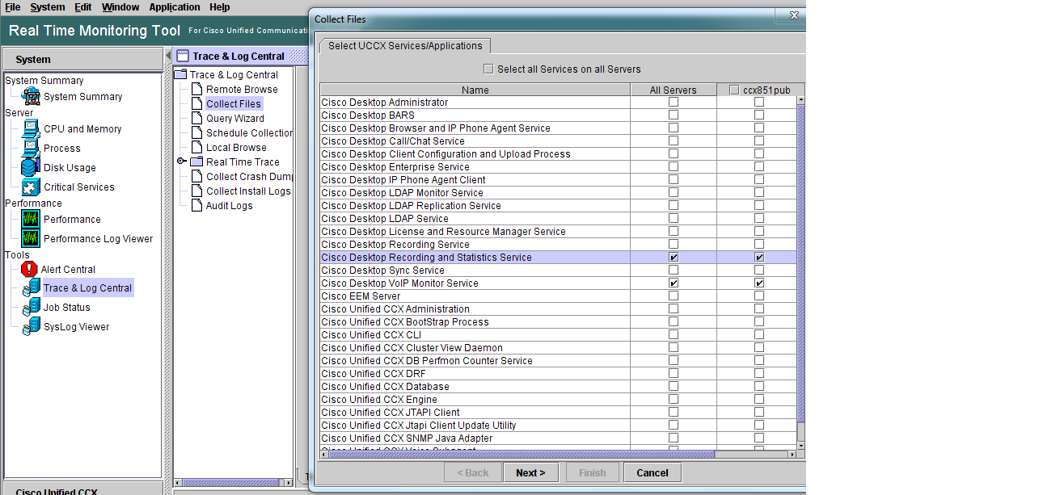Check ccx851pub for Cisco Desktop Sync Service
1060x495 pixels.
759,271
